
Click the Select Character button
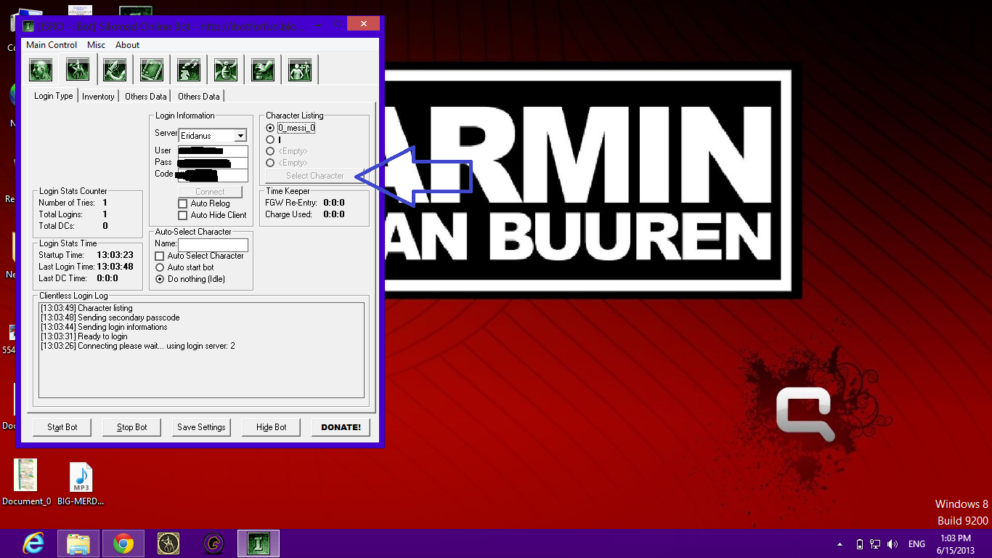pos(315,176)
